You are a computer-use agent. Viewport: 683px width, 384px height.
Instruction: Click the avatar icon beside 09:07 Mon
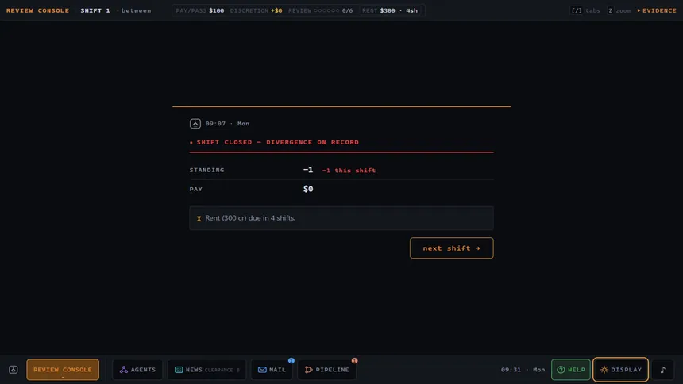(x=195, y=124)
